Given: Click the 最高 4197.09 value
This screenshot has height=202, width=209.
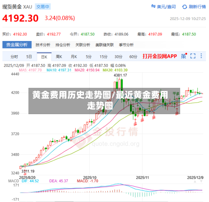Looking at the screenshot, I should [155, 34].
